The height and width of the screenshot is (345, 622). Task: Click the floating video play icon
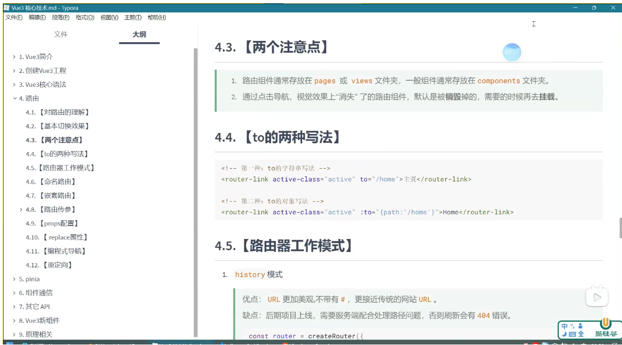point(597,297)
